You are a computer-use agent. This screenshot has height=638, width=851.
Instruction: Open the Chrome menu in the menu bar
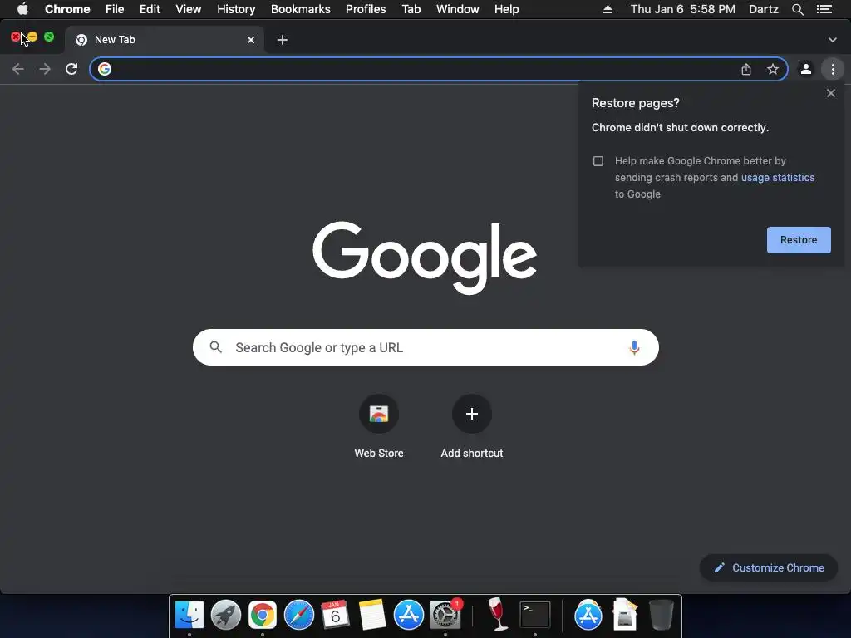click(x=67, y=9)
